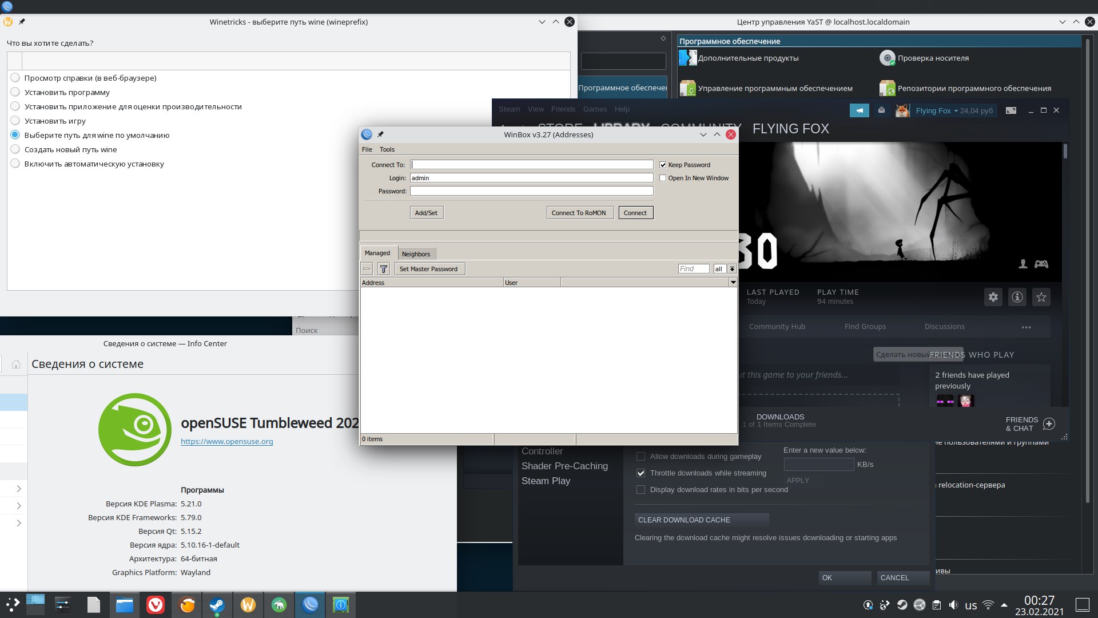Image resolution: width=1098 pixels, height=618 pixels.
Task: Open the KDE application launcher
Action: tap(13, 604)
